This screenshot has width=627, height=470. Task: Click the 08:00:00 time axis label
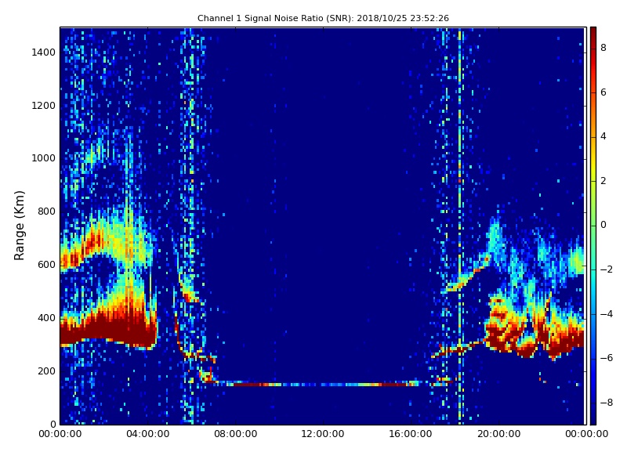coord(236,434)
